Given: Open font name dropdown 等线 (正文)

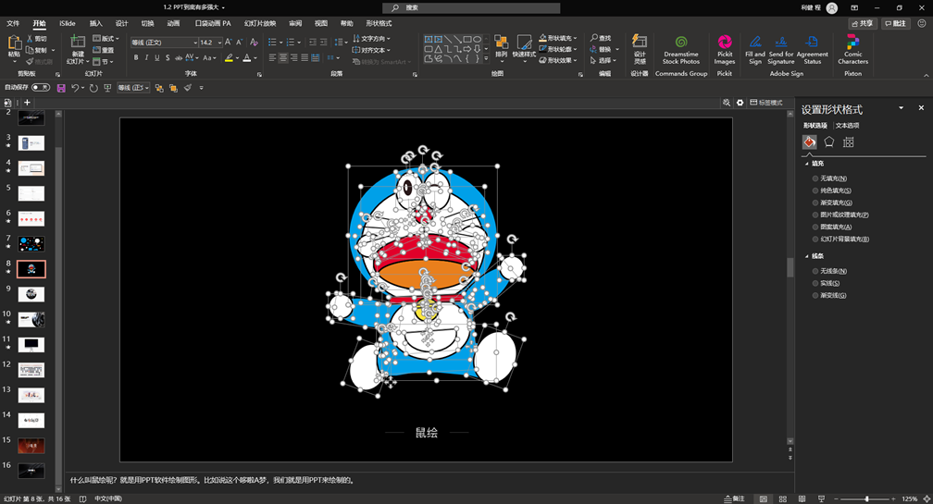Looking at the screenshot, I should click(195, 43).
